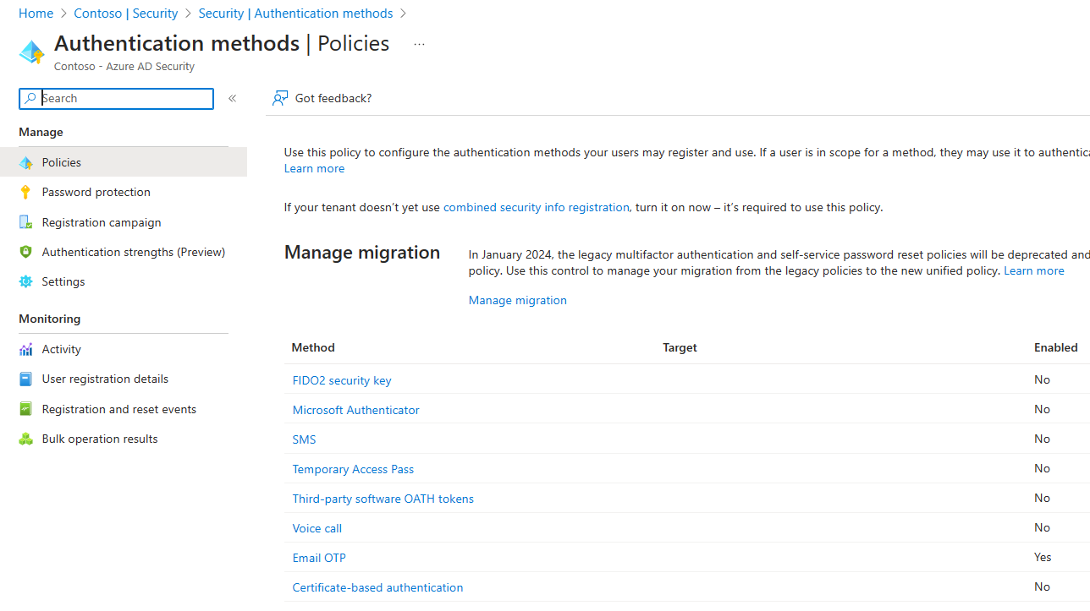Open Microsoft Authenticator method settings
The height and width of the screenshot is (611, 1090).
click(355, 410)
